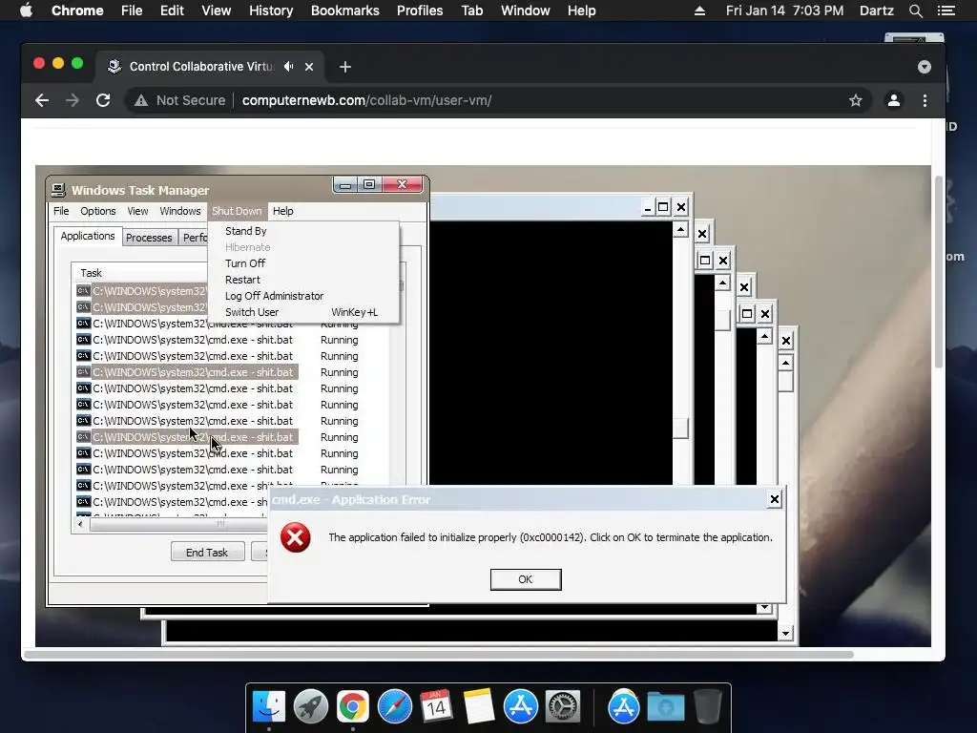Bookmark page with the star icon
This screenshot has height=733, width=977.
pyautogui.click(x=856, y=100)
